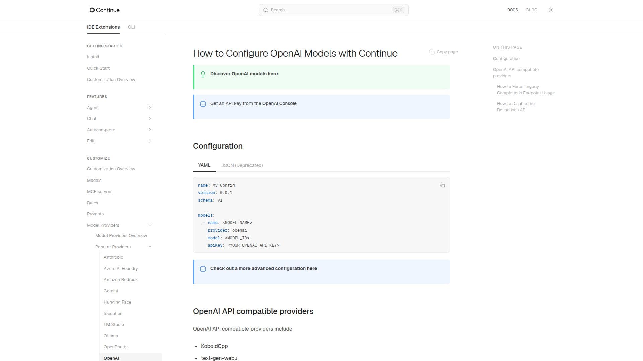Open Customization Overview under Getting Started
The image size is (643, 361).
tap(111, 80)
